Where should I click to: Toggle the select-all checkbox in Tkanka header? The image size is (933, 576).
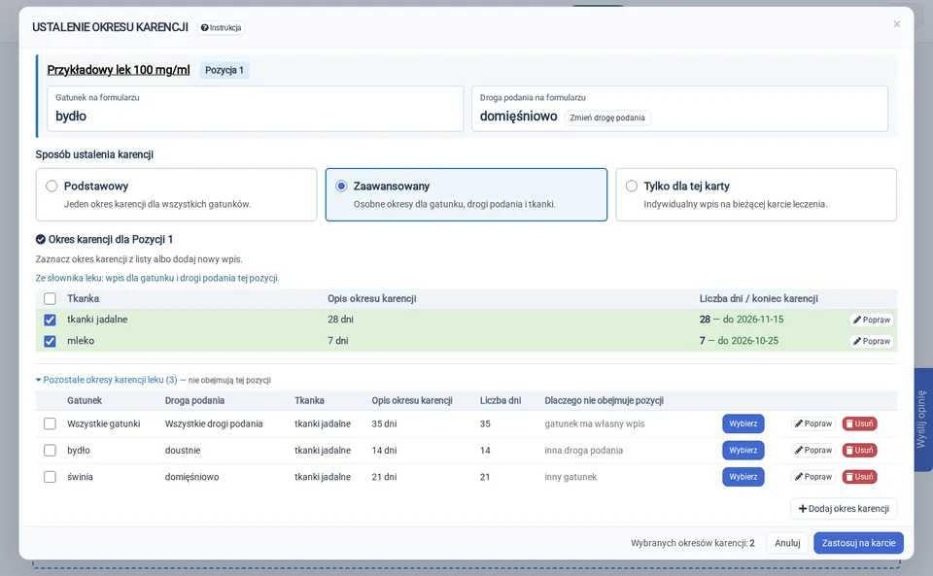[50, 298]
